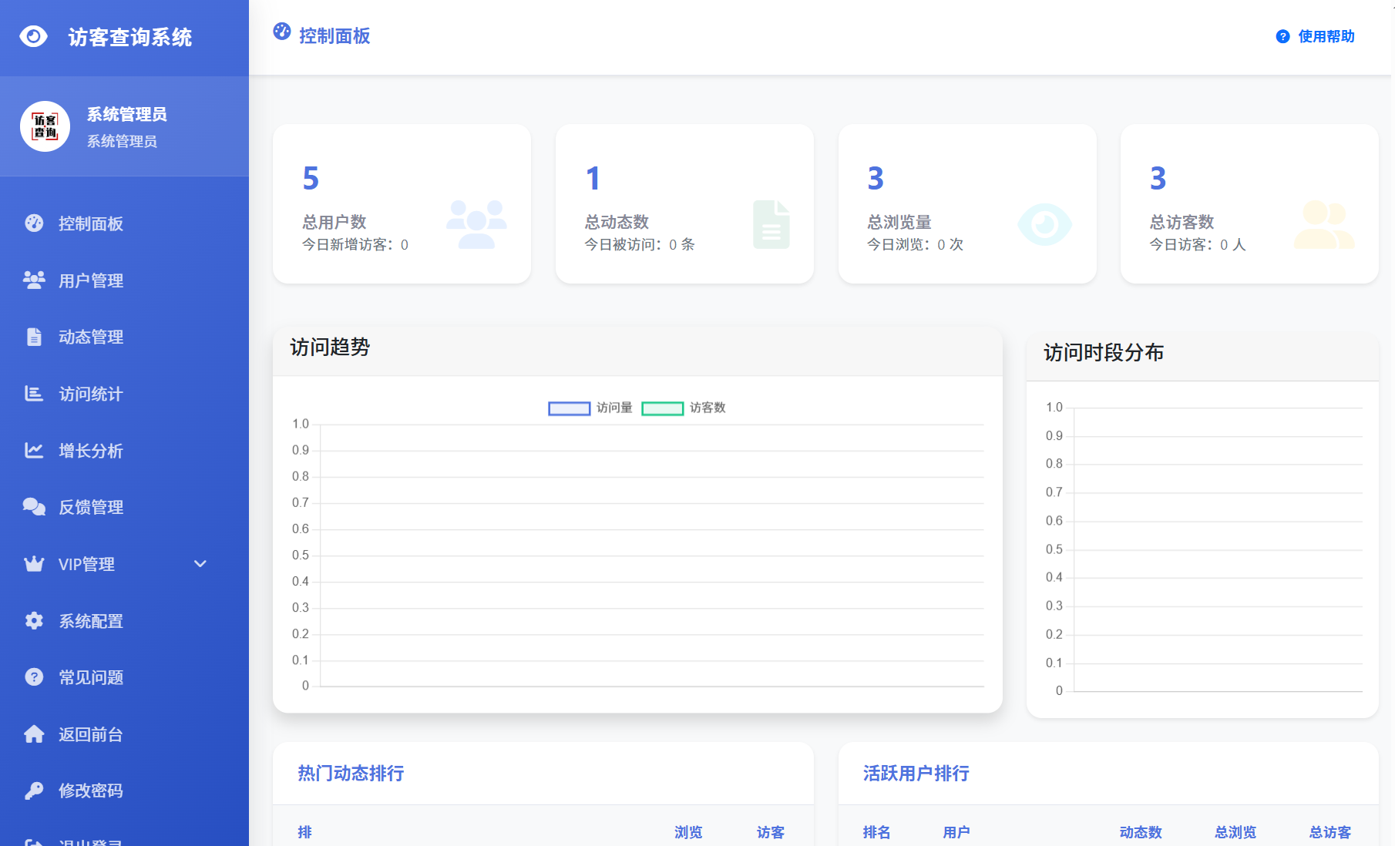Screen dimensions: 1395x846
Task: Click the 今日浏览: 0 次 text
Action: [915, 244]
